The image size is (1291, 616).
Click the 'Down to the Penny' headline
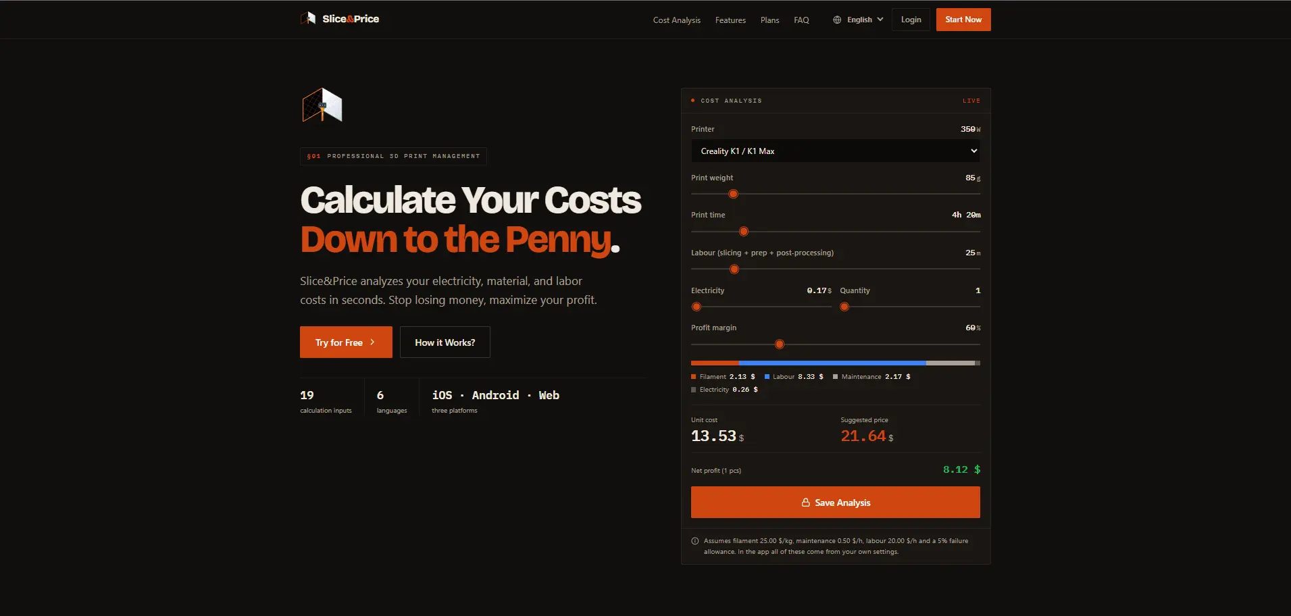tap(460, 239)
